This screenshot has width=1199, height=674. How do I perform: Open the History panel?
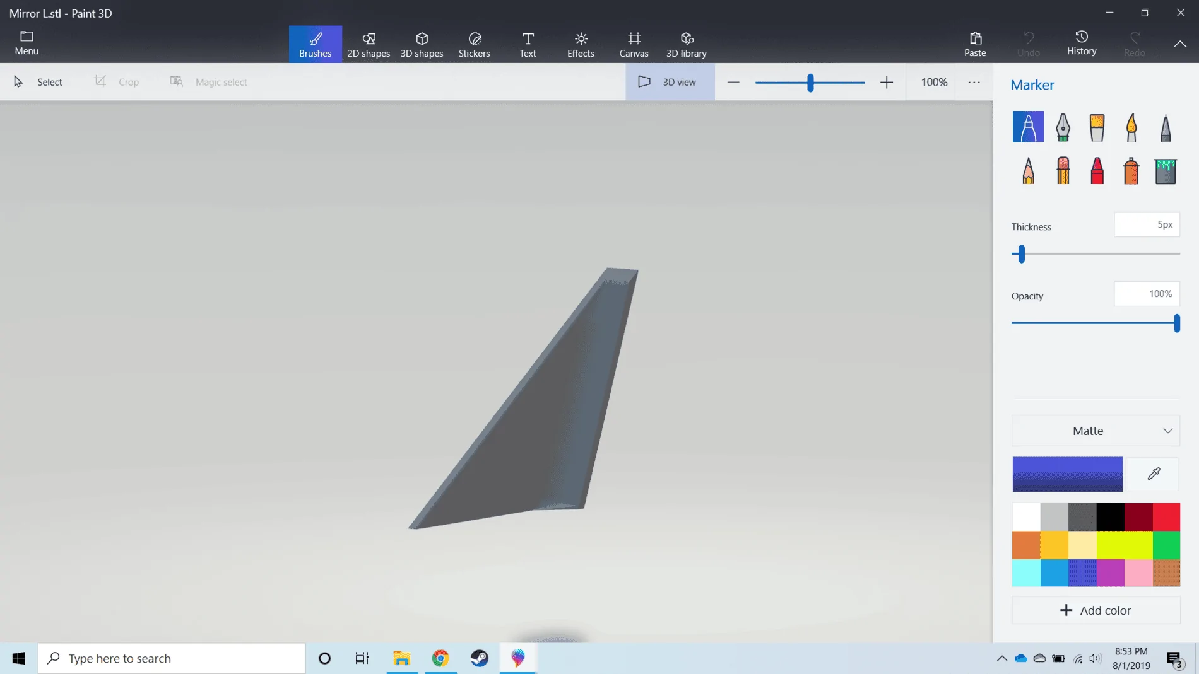(1082, 43)
